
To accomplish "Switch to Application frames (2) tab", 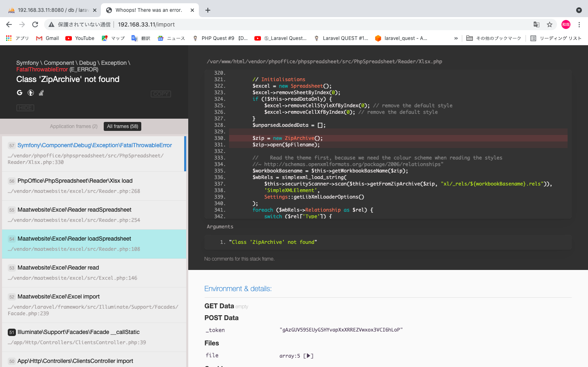I will 73,126.
